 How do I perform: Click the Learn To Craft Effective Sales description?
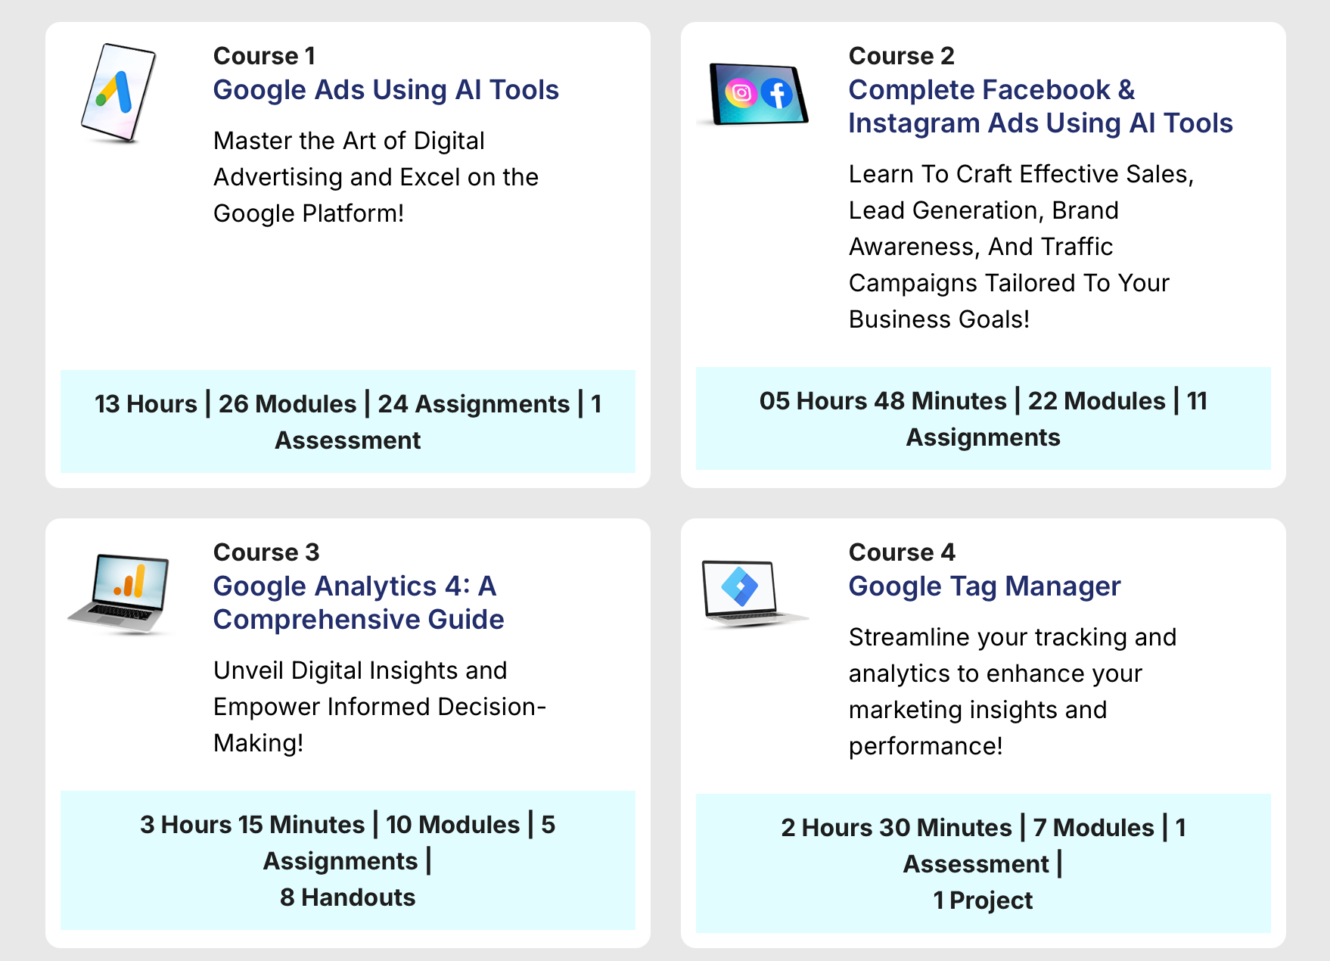pyautogui.click(x=1021, y=247)
